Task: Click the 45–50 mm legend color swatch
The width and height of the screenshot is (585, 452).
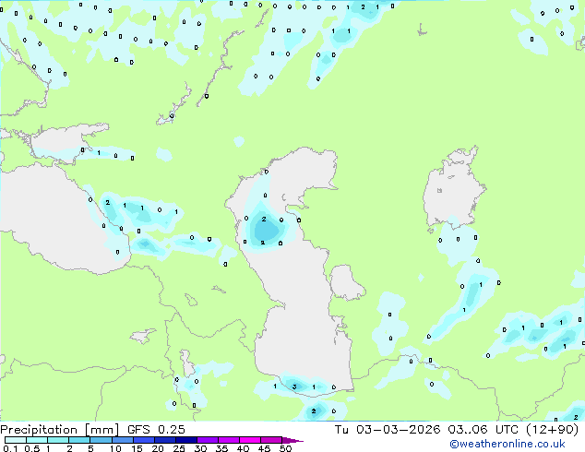Action: pyautogui.click(x=271, y=440)
